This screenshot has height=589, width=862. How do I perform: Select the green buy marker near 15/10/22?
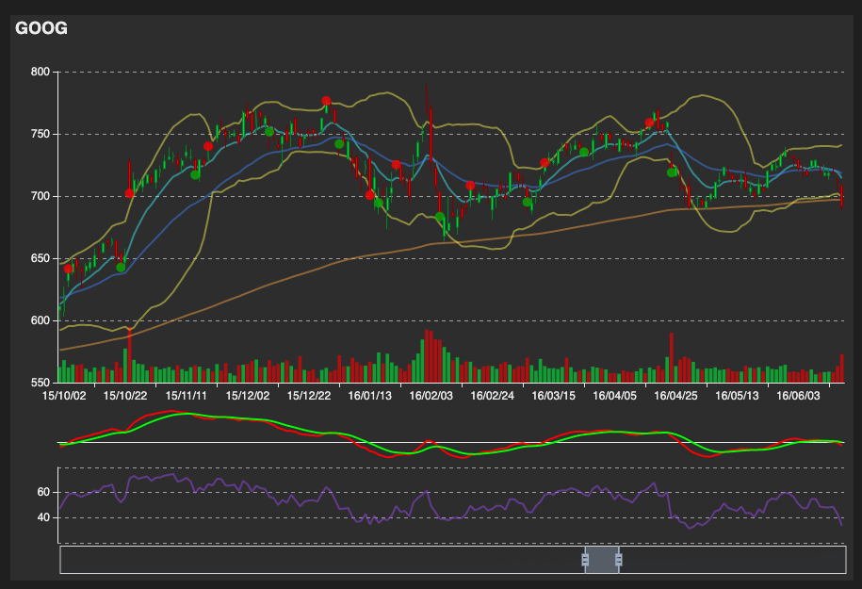click(122, 266)
